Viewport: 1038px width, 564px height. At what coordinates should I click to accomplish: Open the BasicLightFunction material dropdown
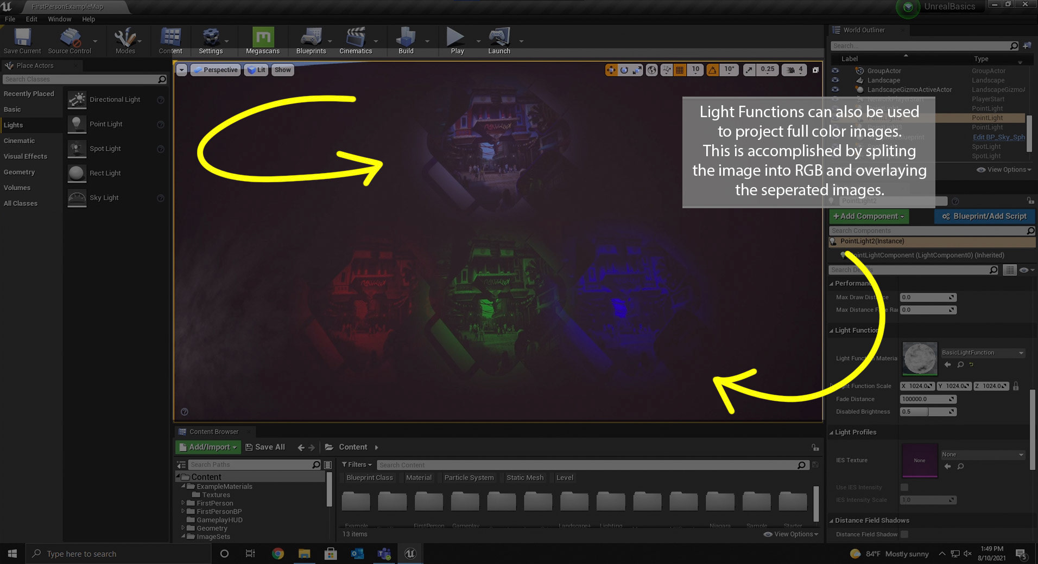[983, 352]
